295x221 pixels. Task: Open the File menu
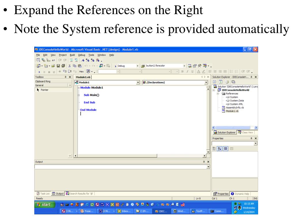coord(38,55)
